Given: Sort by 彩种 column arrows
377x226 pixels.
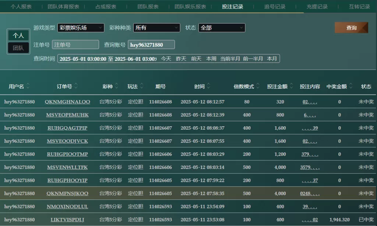Looking at the screenshot, I should [x=117, y=86].
